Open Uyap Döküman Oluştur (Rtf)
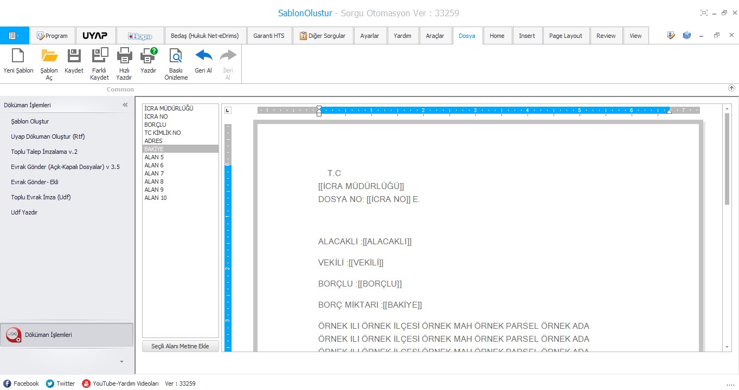 coord(48,136)
